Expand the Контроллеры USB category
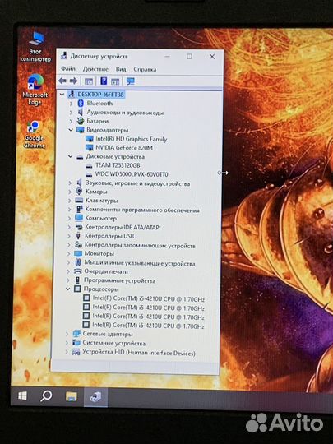Screen dimensions: 333x444 pyautogui.click(x=69, y=236)
